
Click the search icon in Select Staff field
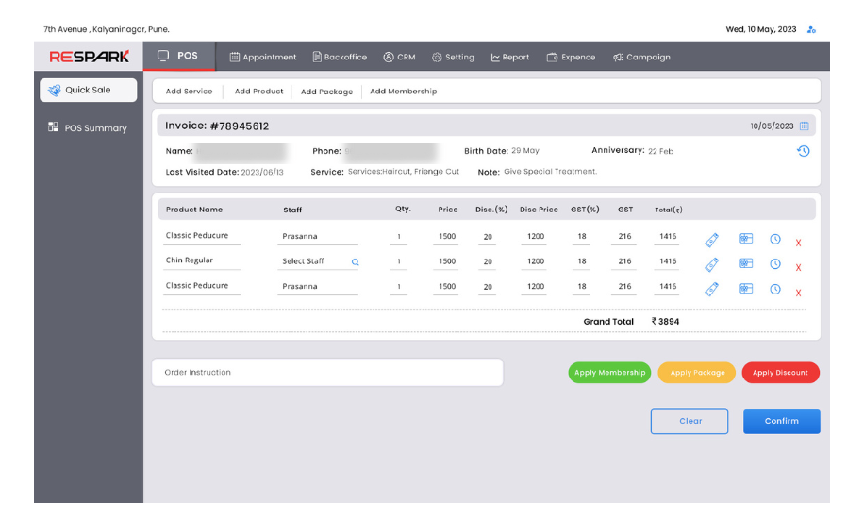(x=356, y=262)
